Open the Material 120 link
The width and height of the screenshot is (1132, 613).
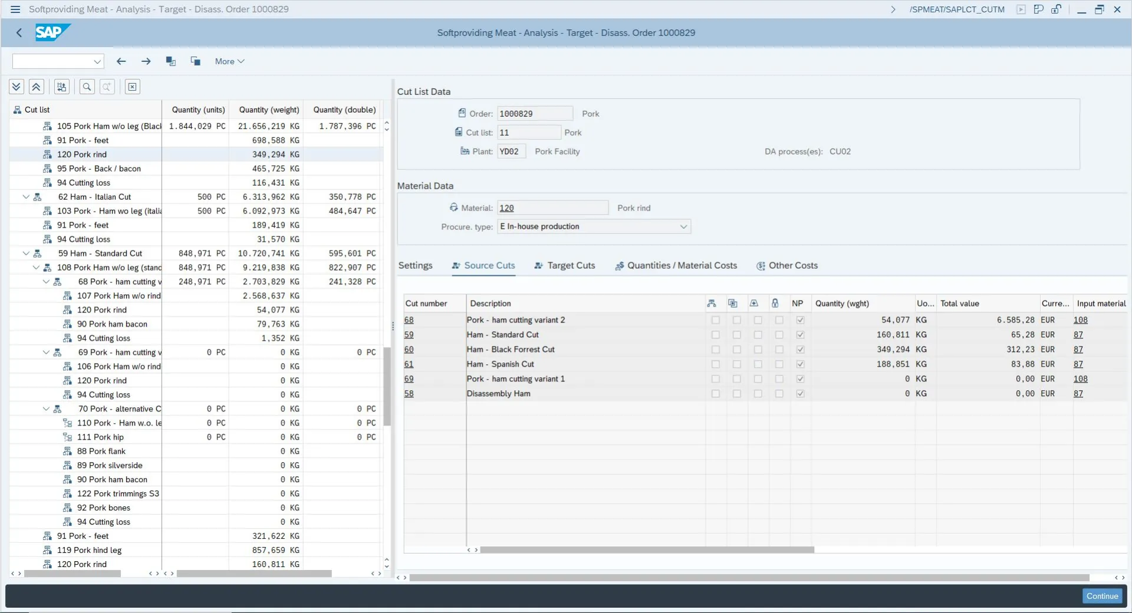pos(506,208)
